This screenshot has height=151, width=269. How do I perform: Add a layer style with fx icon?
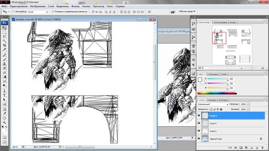pyautogui.click(x=236, y=148)
